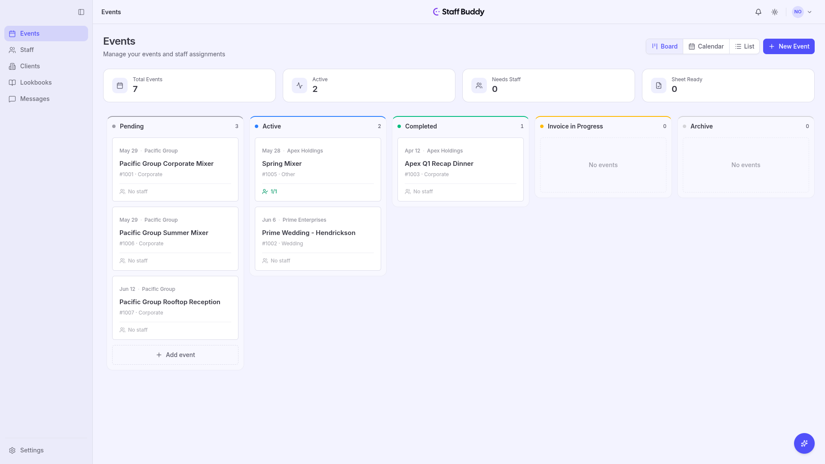
Task: Click staff icon on Rooftop Reception card
Action: point(122,330)
